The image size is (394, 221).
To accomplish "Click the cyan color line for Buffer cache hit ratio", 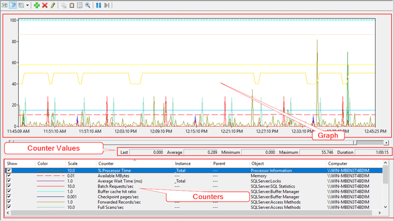I will (x=50, y=192).
